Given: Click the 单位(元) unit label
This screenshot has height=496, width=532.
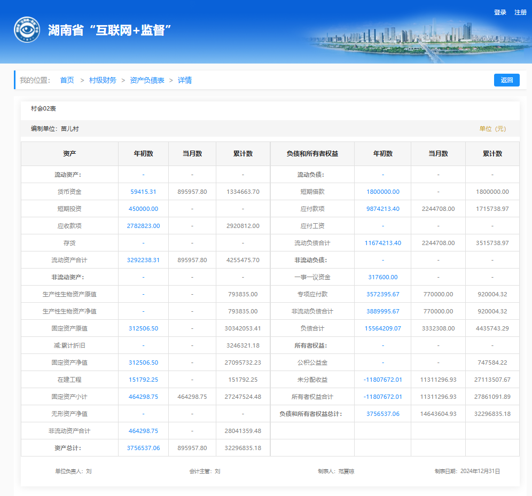Looking at the screenshot, I should click(492, 129).
